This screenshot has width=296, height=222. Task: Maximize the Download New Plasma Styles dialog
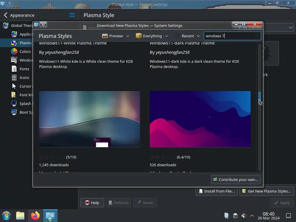[243, 24]
